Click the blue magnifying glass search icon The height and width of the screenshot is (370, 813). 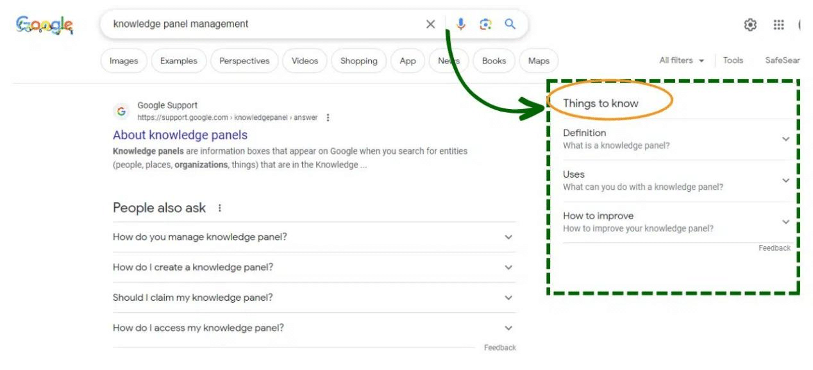(510, 24)
